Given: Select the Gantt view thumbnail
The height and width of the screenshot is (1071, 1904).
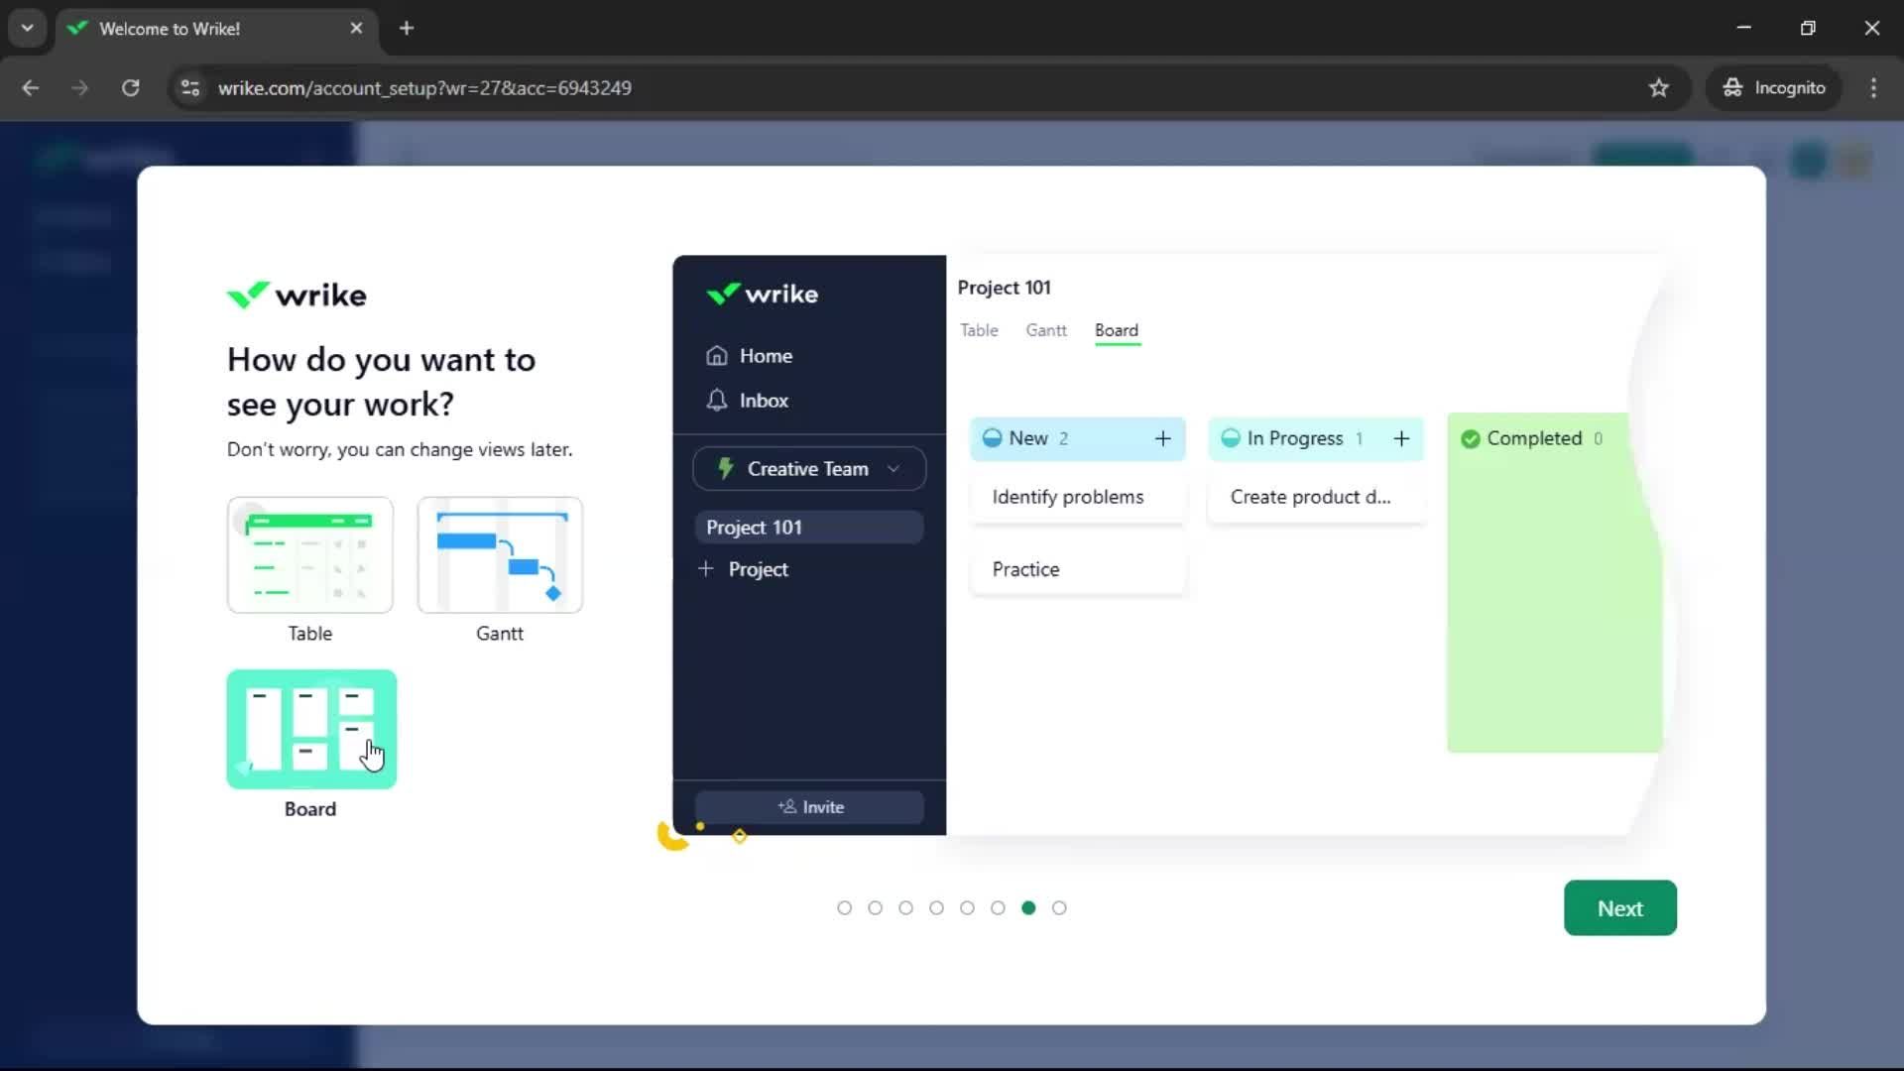Looking at the screenshot, I should [500, 555].
